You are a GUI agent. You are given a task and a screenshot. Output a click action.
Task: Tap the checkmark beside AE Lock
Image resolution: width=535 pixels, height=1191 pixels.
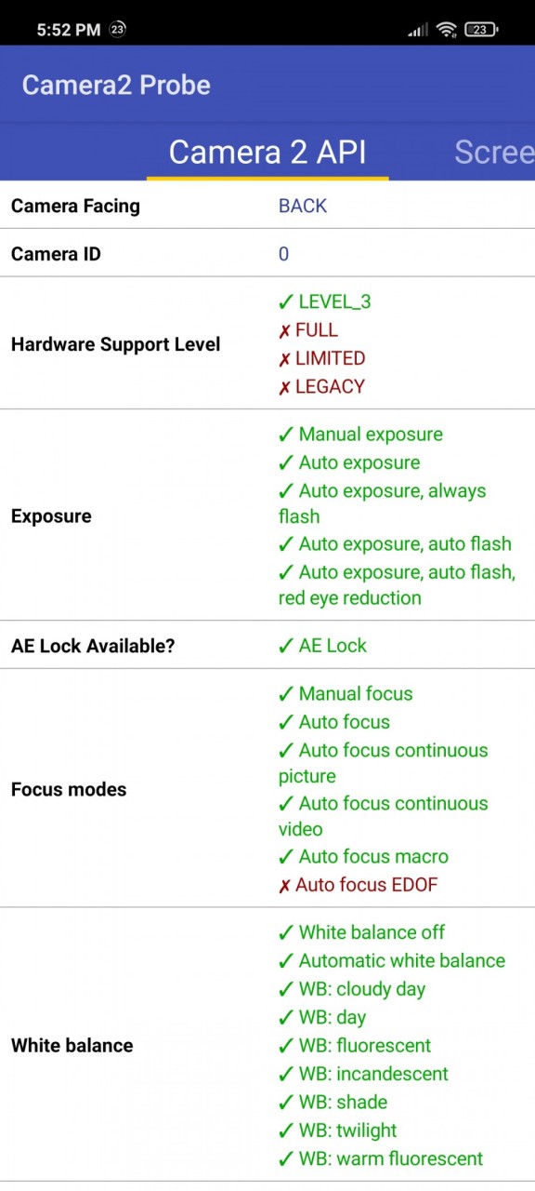click(286, 646)
